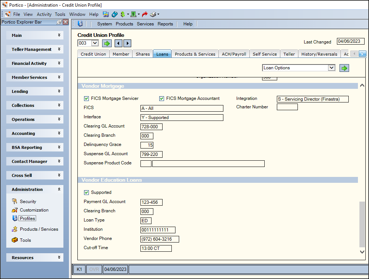Switch to the Products & Services tab

pos(195,54)
